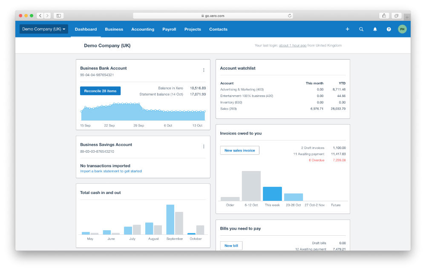Open the Projects menu
Screen dimensions: 426x271
coord(193,29)
